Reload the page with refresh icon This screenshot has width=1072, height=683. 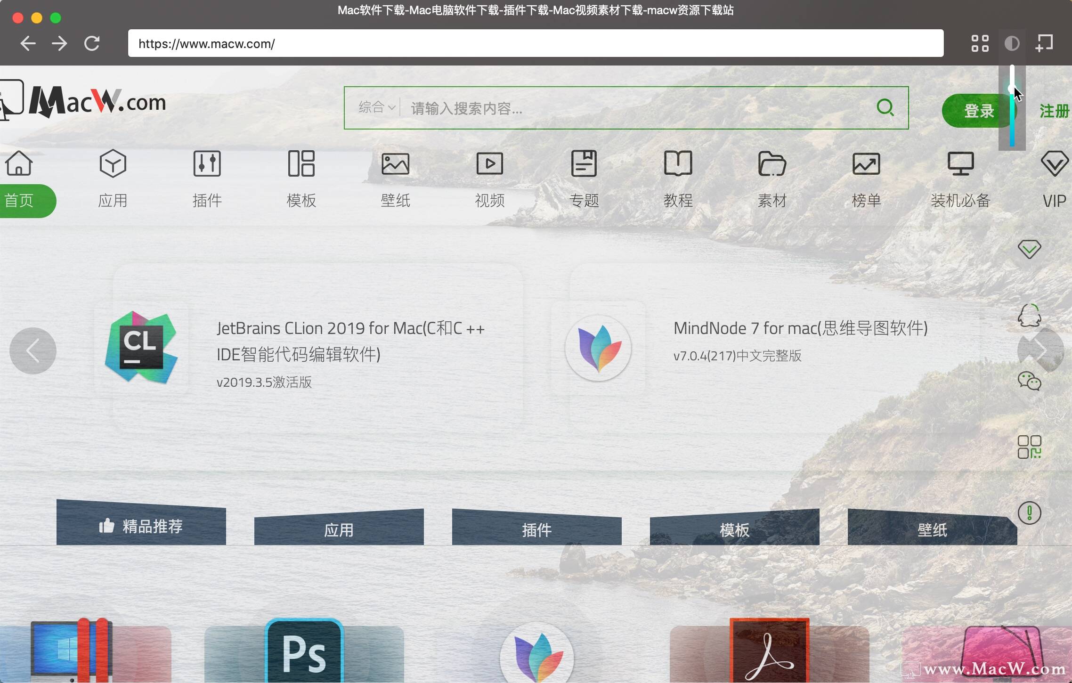92,43
